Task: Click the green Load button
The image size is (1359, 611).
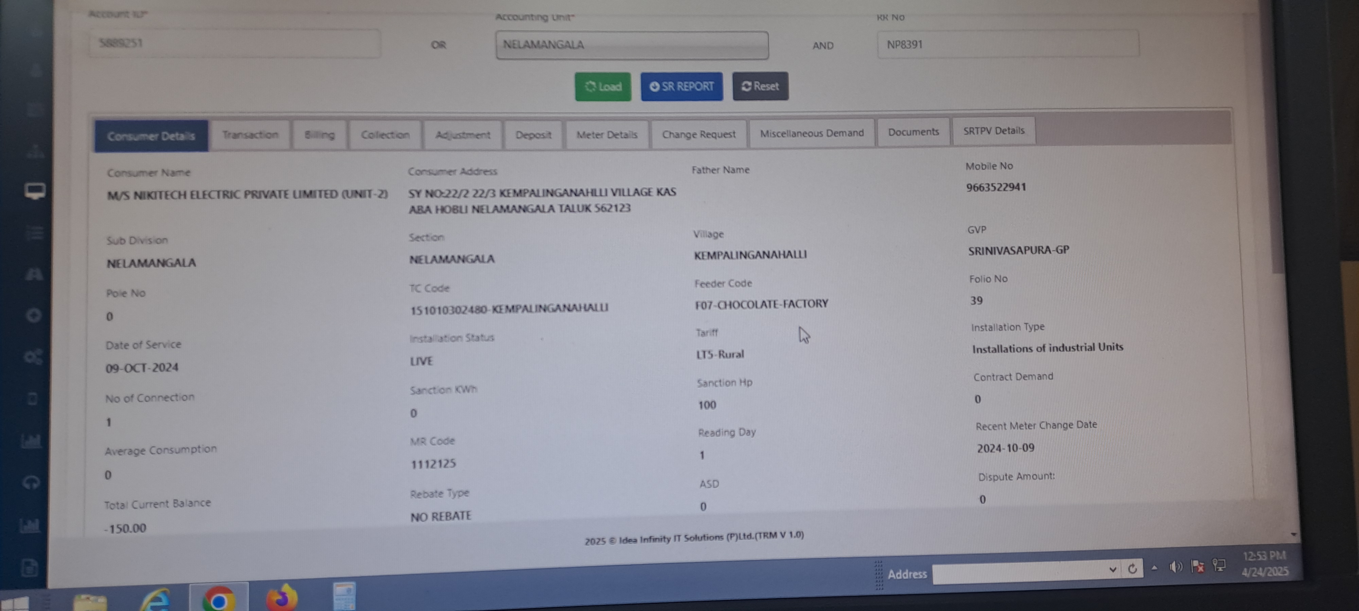Action: tap(603, 87)
